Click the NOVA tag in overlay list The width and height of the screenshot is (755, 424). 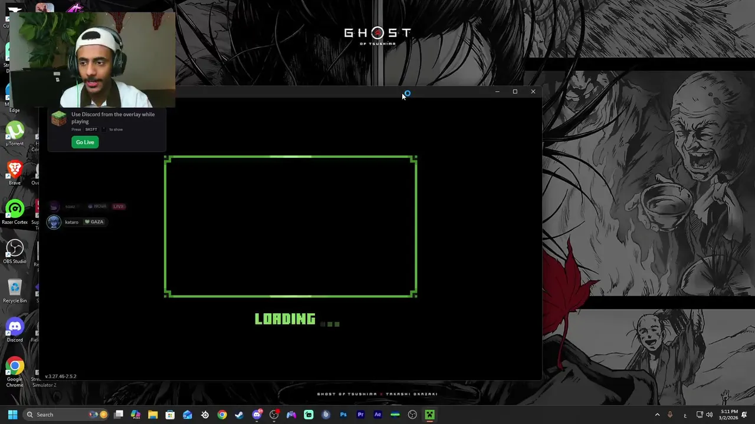click(x=97, y=207)
